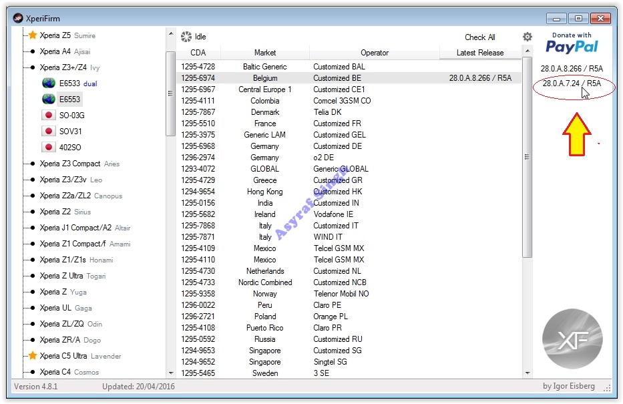The width and height of the screenshot is (623, 404).
Task: Select the Russia Customized RU row
Action: tap(349, 339)
